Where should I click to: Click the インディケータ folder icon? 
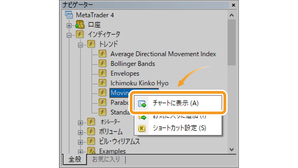click(x=80, y=34)
